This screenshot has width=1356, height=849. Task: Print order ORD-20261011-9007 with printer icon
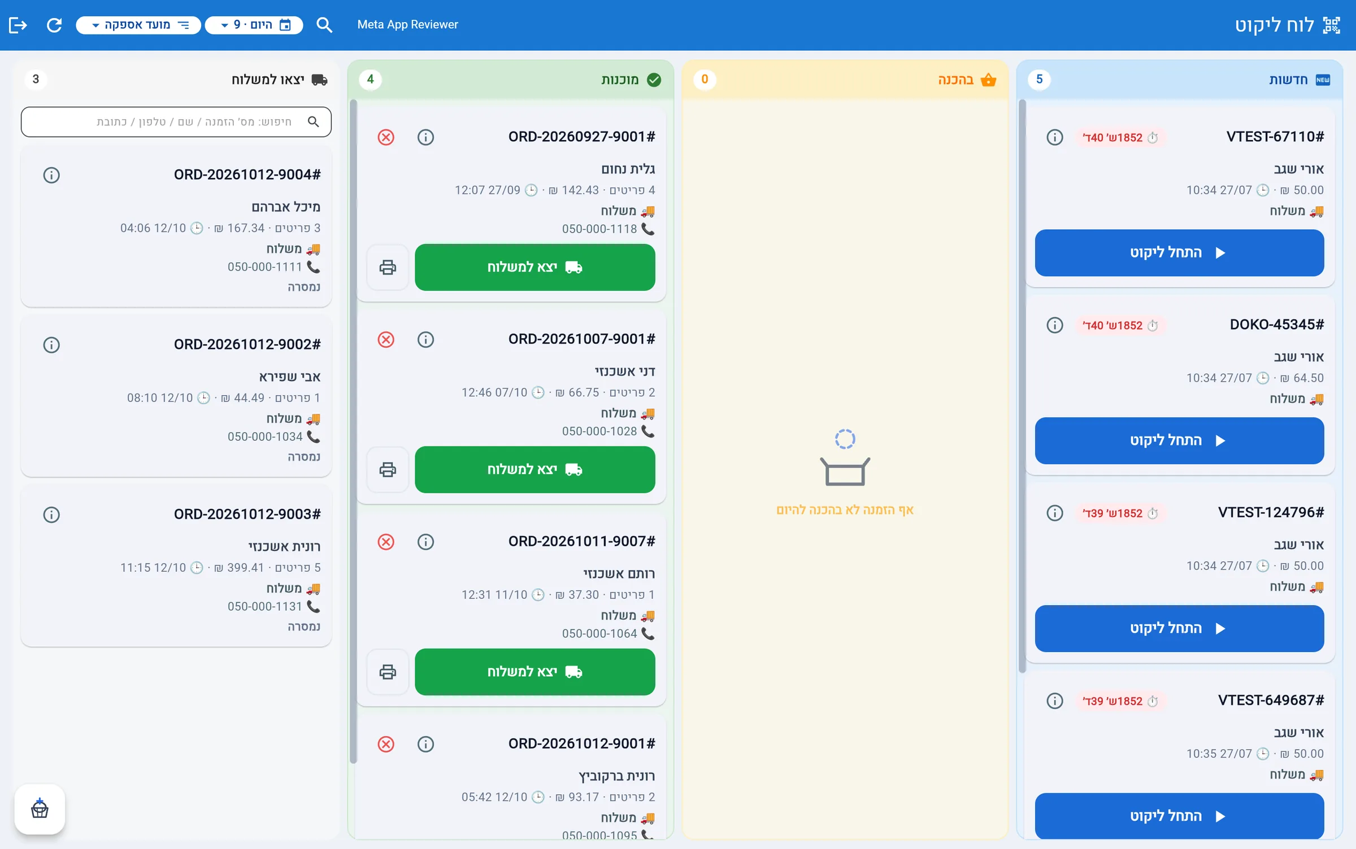tap(388, 672)
